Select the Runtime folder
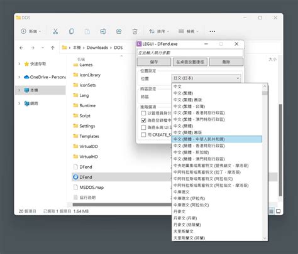 84,105
